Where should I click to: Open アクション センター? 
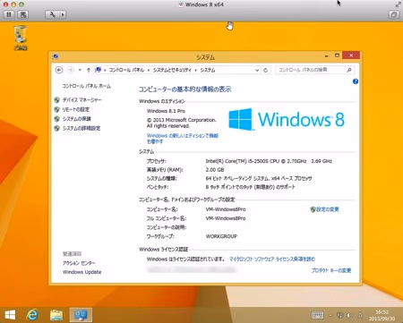(79, 263)
